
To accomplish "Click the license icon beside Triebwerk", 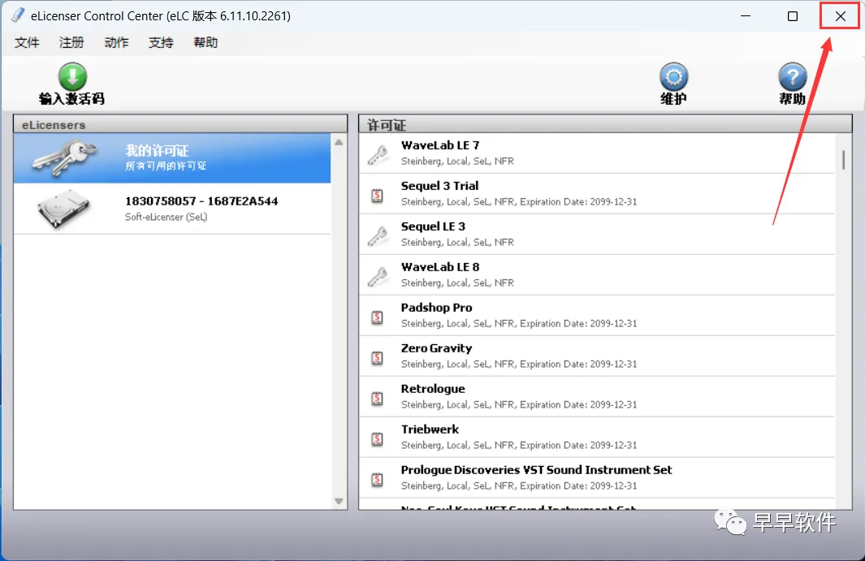I will click(378, 439).
